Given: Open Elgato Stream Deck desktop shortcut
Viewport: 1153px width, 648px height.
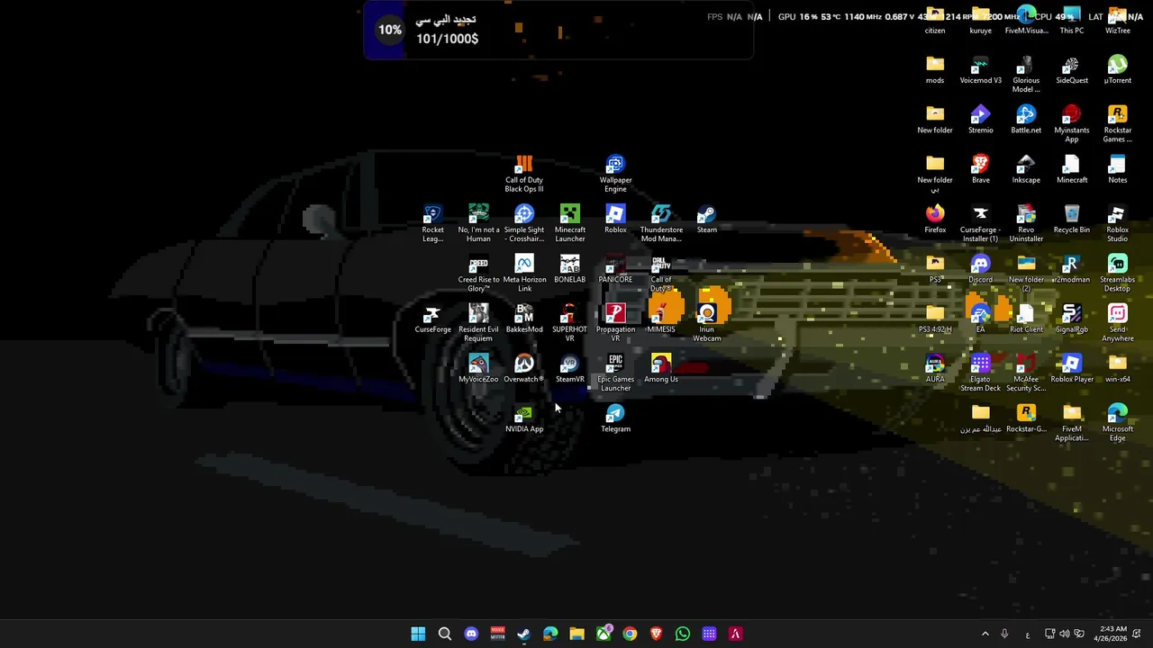Looking at the screenshot, I should [x=980, y=372].
